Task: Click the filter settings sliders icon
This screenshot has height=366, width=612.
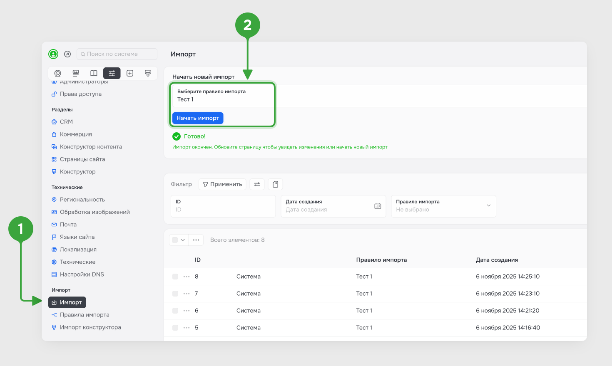Action: click(257, 184)
